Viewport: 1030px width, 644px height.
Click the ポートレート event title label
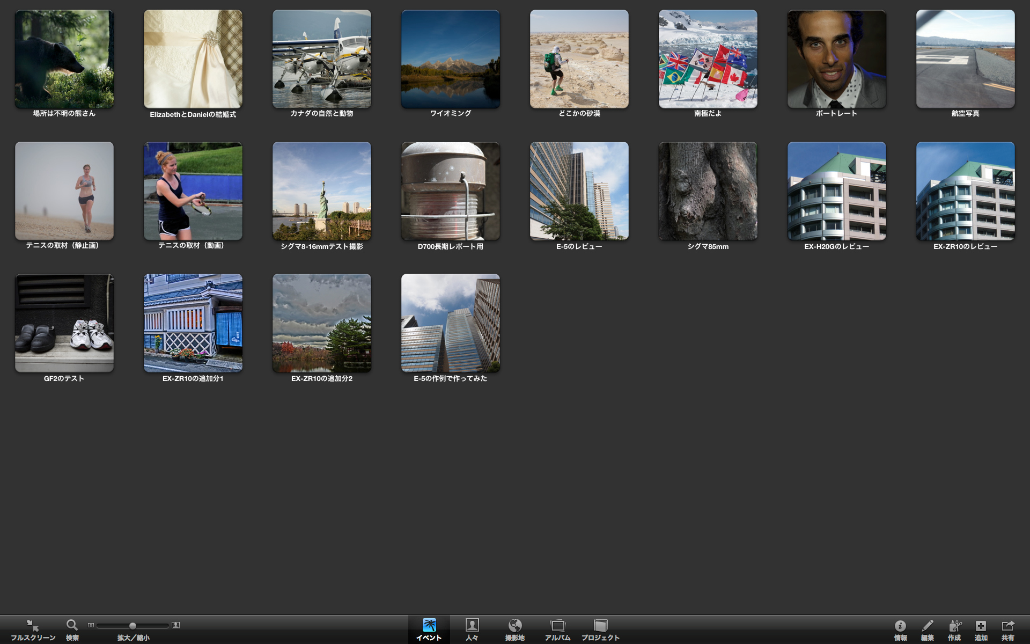[x=836, y=114]
